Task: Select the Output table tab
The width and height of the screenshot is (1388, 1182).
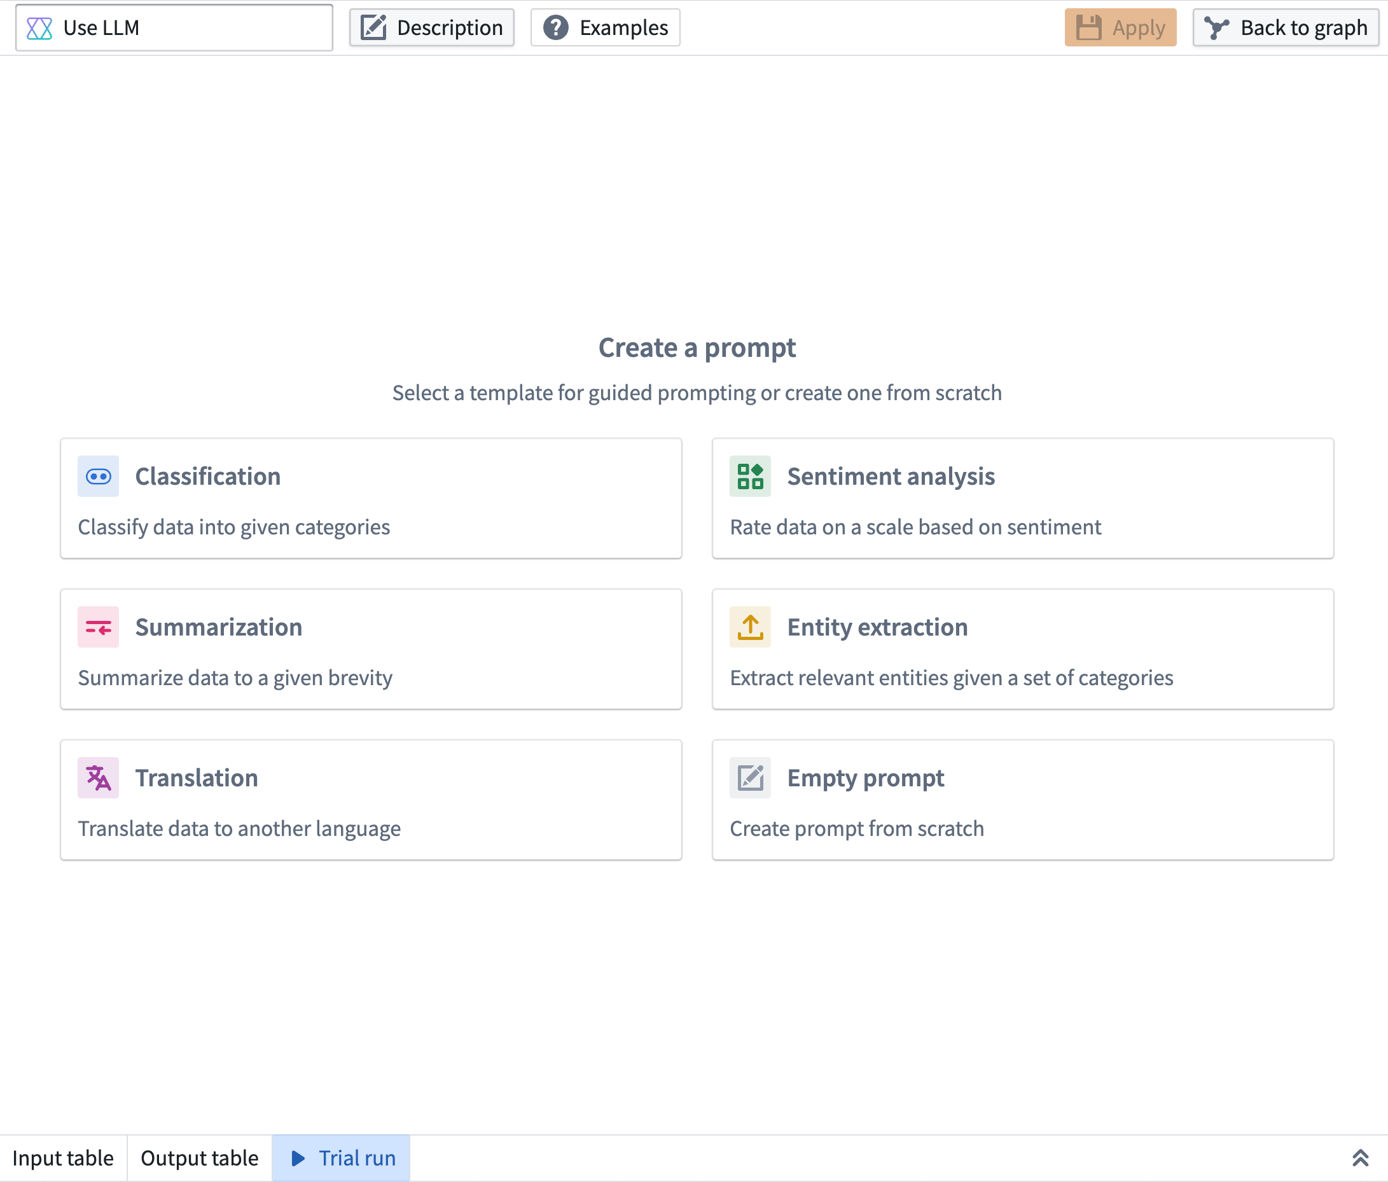Action: pyautogui.click(x=199, y=1157)
